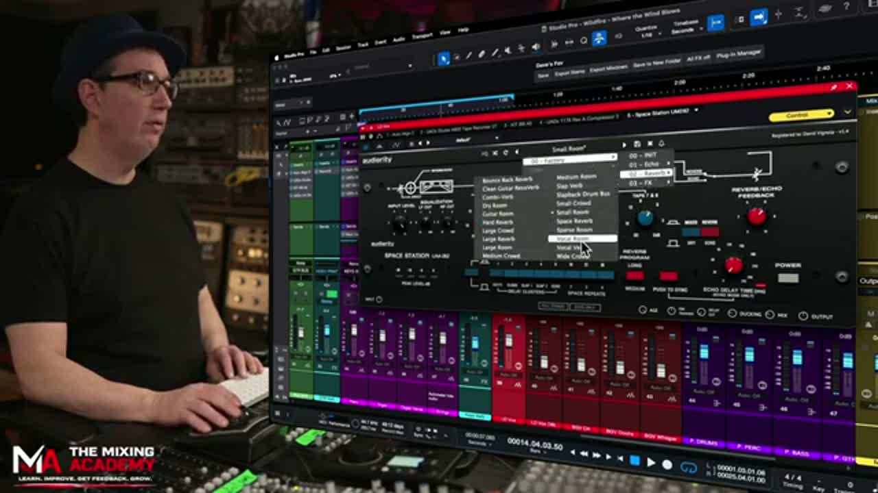Pick the Dry Room preset
The height and width of the screenshot is (493, 878).
coord(495,205)
